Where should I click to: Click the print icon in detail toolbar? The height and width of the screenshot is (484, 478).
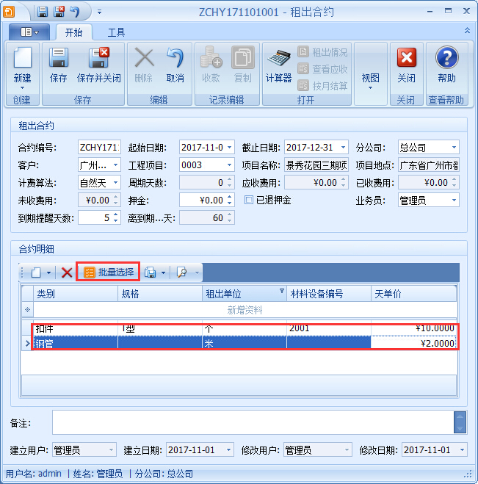pos(151,272)
